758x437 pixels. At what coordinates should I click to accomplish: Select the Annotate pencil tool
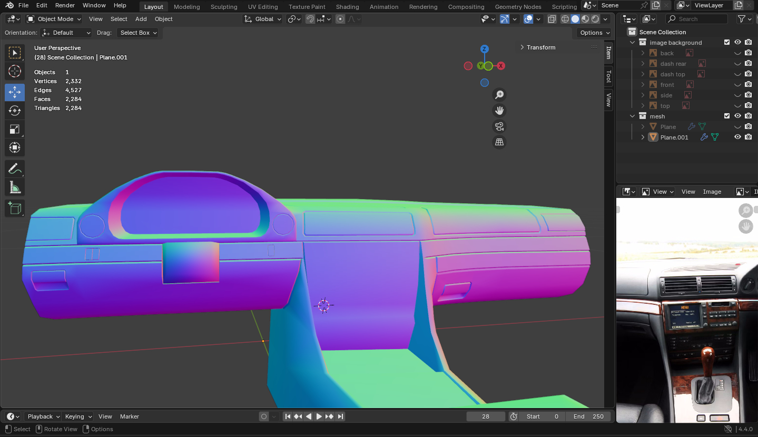(x=15, y=169)
